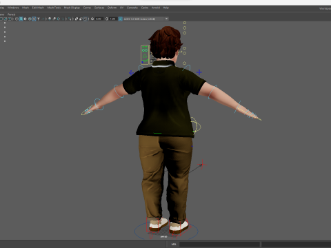Viewport: 331px width, 248px height.
Task: Toggle Smooth Shade All icon
Action: (21, 19)
